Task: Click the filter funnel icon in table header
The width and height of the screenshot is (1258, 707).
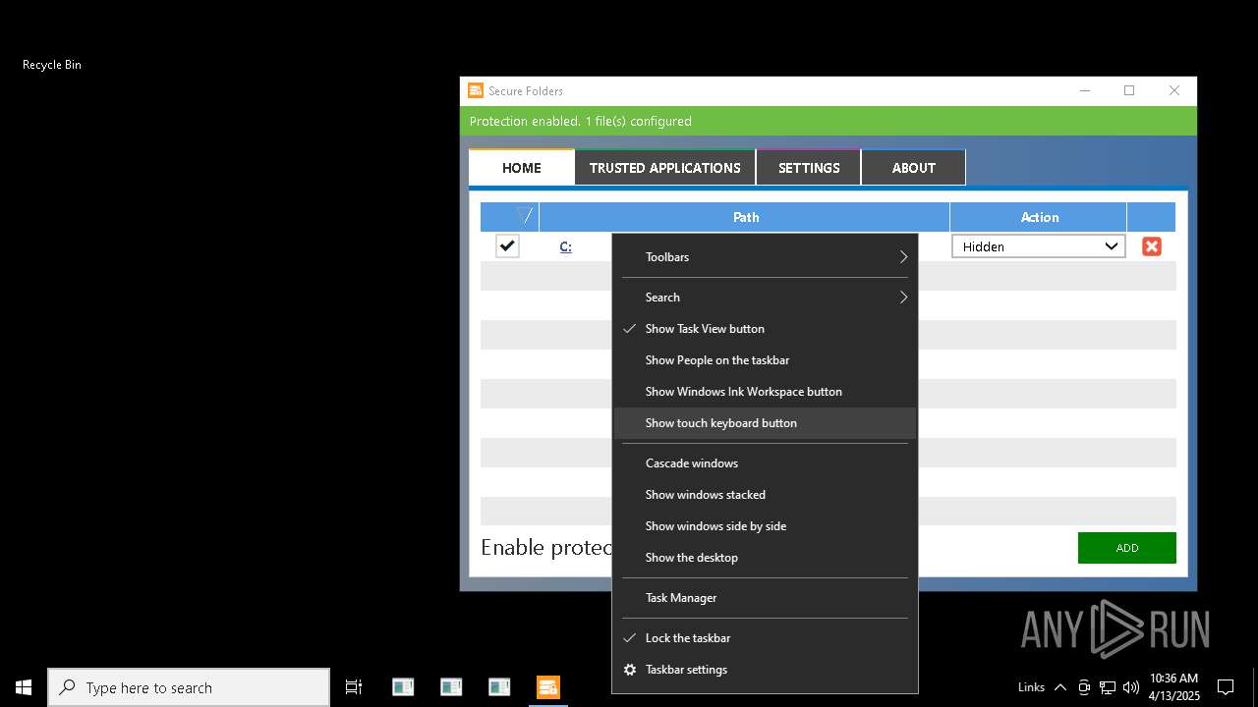Action: 525,216
